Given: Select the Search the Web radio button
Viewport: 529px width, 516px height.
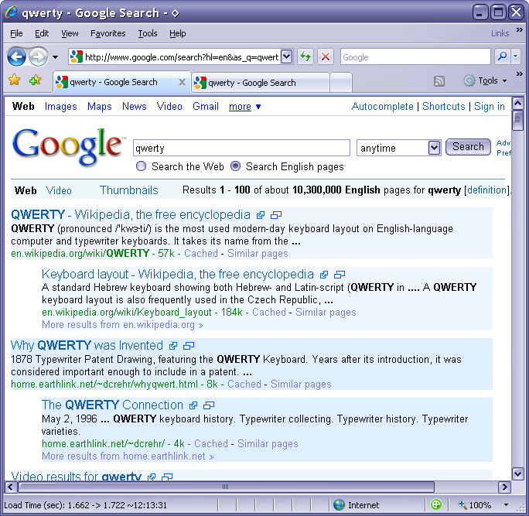Looking at the screenshot, I should pyautogui.click(x=141, y=166).
